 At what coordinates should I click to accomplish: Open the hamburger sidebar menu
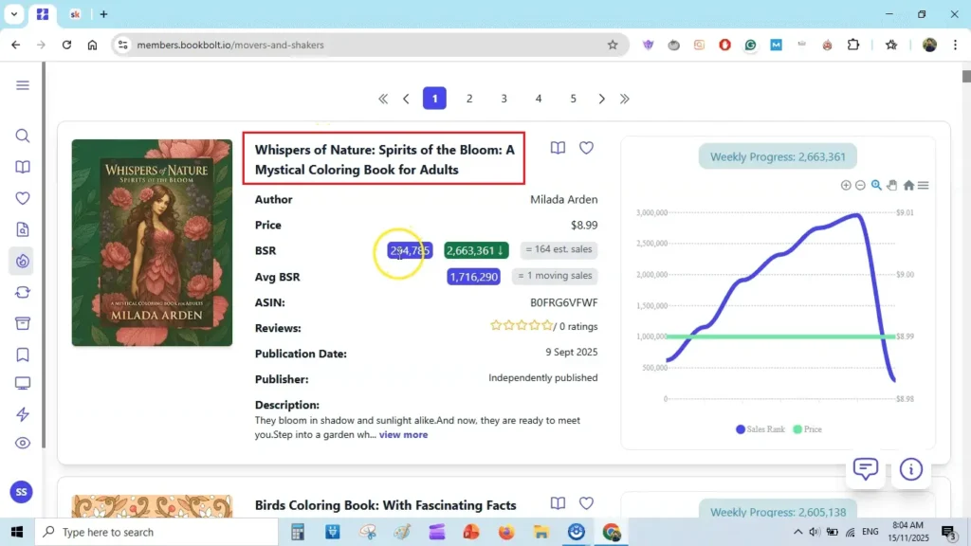tap(23, 85)
